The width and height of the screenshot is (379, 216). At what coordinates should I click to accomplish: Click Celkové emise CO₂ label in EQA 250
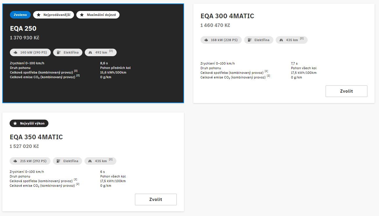(43, 77)
